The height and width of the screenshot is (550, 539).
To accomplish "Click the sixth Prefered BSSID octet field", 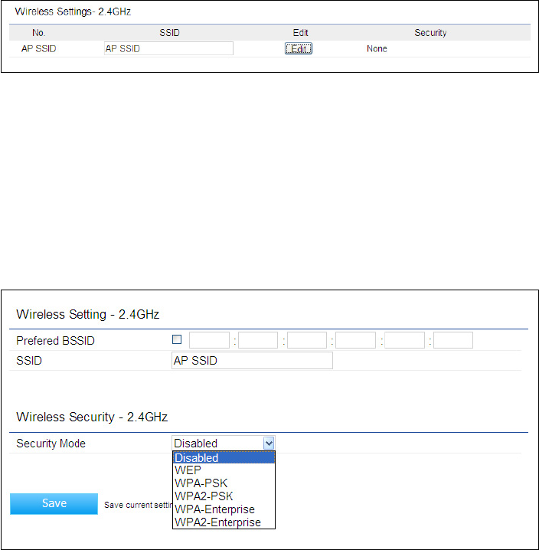I will click(x=453, y=340).
